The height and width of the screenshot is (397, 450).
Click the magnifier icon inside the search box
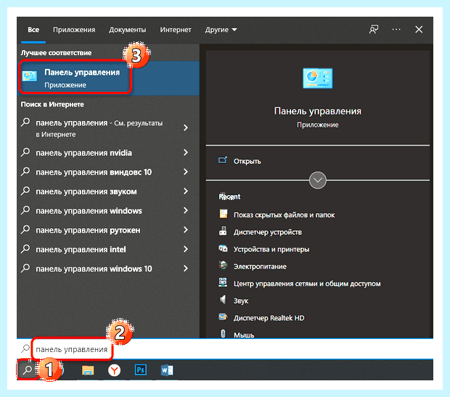coord(25,348)
